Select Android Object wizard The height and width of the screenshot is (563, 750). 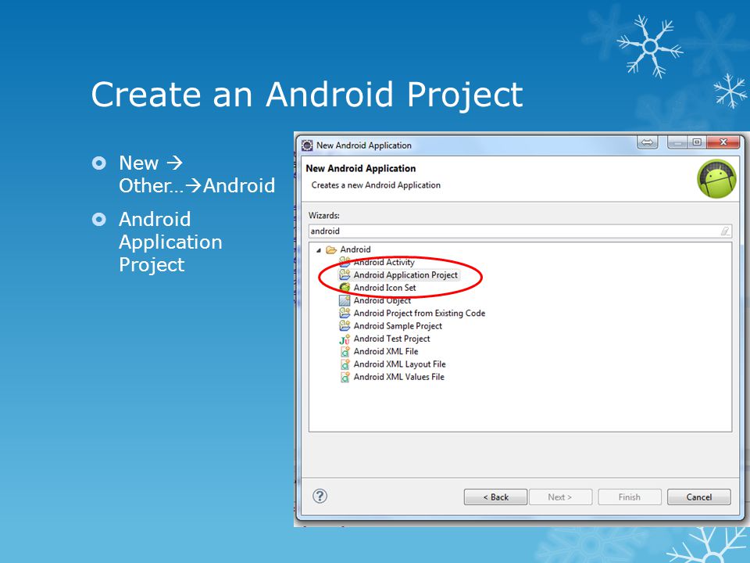coord(382,300)
